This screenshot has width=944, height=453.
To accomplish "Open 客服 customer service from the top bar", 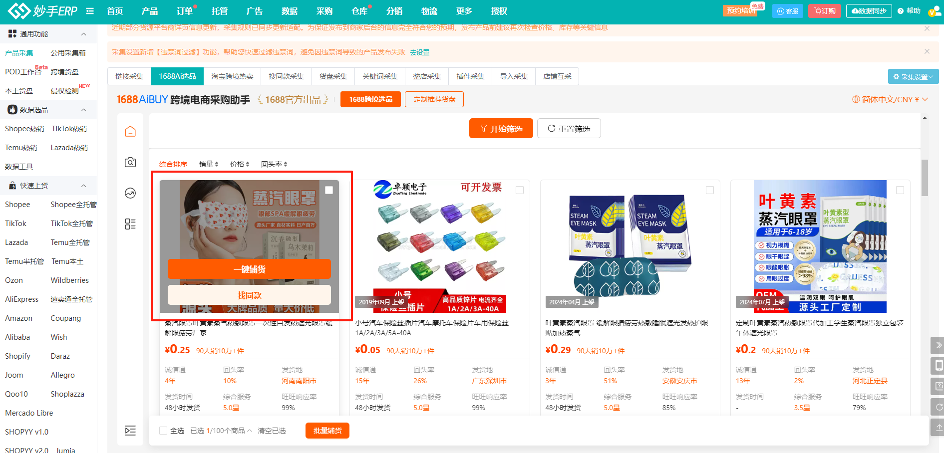I will click(x=788, y=10).
